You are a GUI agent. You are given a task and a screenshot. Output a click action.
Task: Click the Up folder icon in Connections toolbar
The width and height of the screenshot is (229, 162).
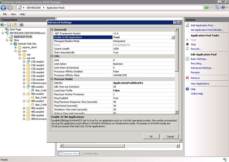[x=15, y=25]
